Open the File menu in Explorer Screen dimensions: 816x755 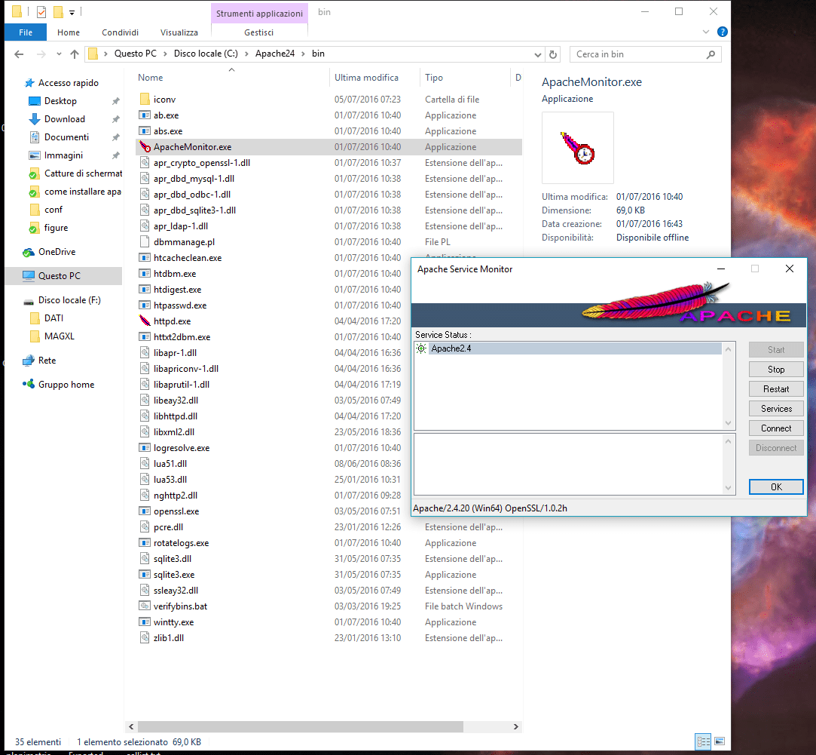pos(25,32)
